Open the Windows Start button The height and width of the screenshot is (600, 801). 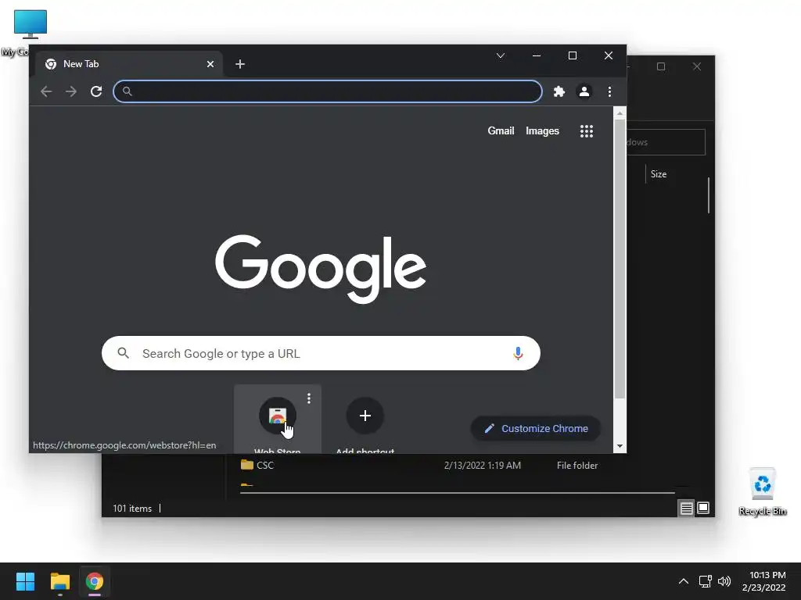[x=26, y=581]
